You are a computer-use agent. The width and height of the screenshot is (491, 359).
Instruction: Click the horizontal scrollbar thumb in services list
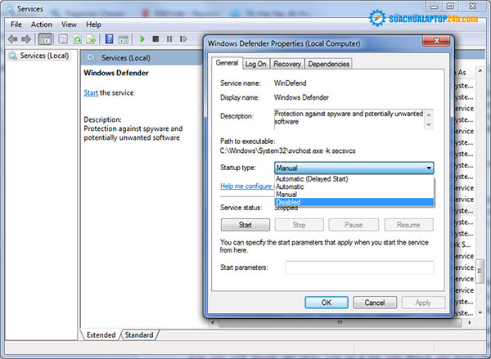click(x=340, y=322)
